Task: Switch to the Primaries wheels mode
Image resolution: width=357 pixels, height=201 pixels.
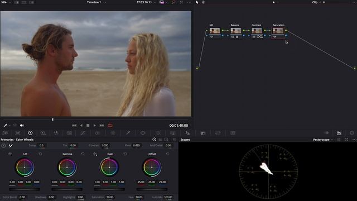Action: coord(154,140)
